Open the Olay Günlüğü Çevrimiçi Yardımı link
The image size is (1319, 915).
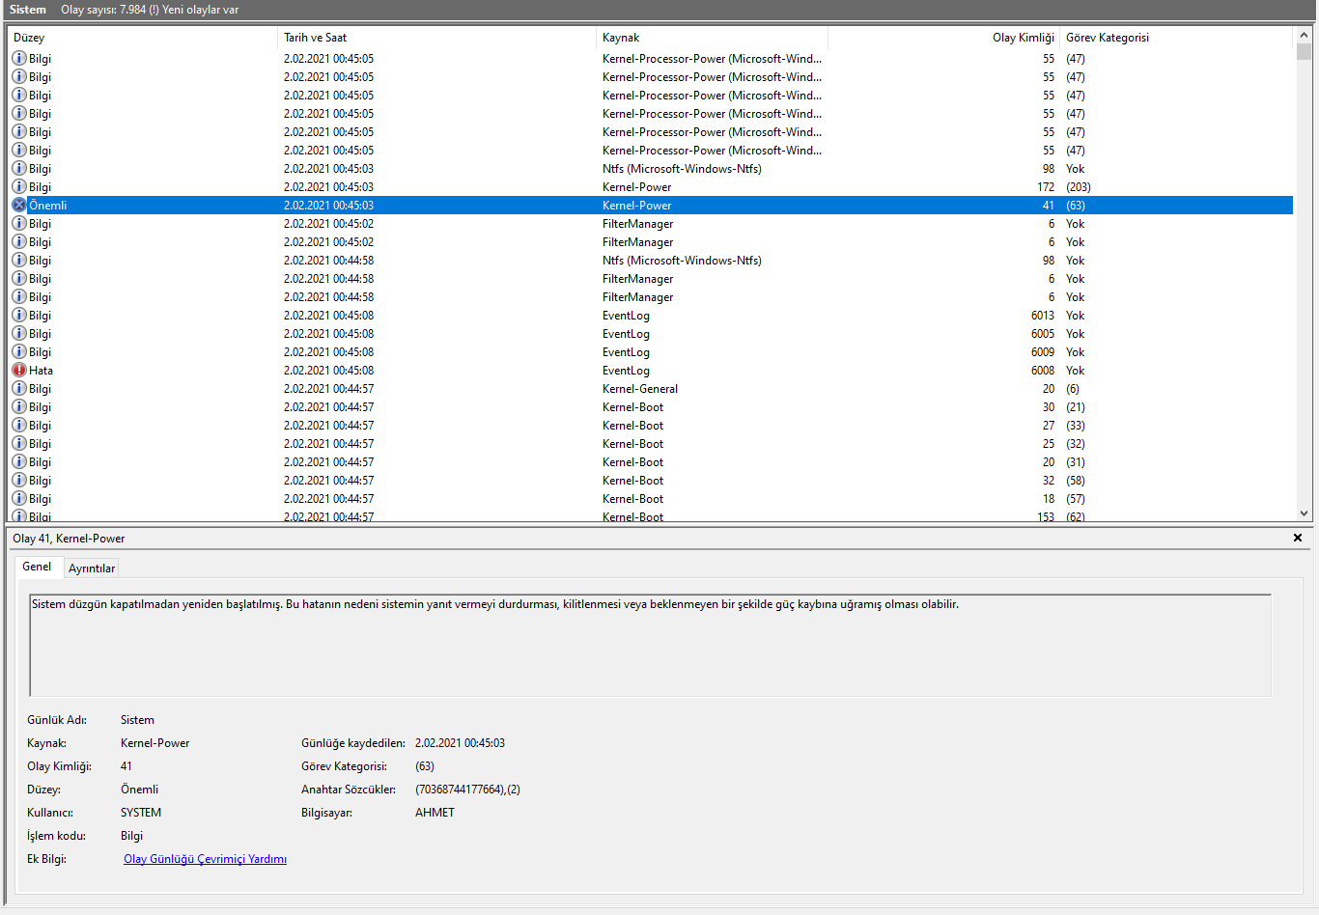tap(205, 859)
